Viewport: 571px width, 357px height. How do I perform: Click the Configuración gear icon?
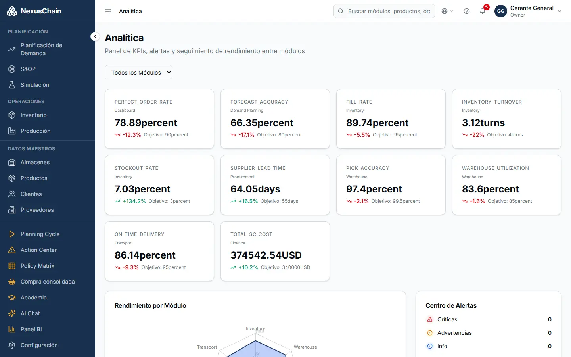[12, 345]
